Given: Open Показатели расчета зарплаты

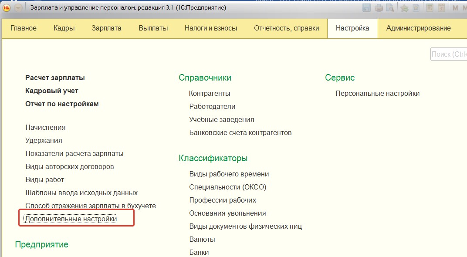Looking at the screenshot, I should [74, 154].
